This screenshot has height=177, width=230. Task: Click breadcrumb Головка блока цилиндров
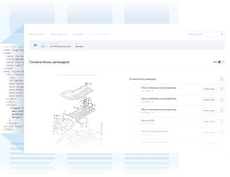(101, 34)
